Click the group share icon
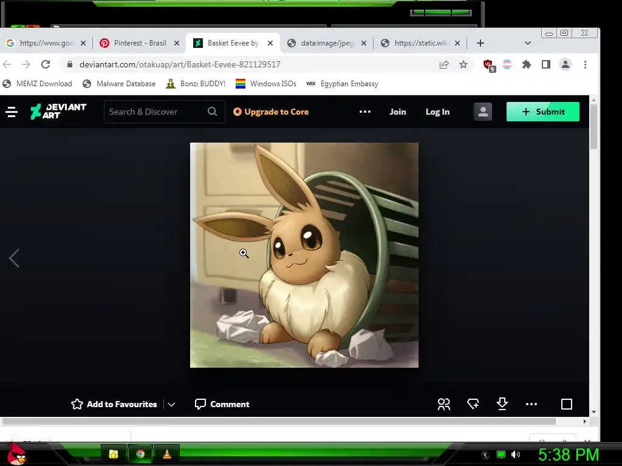Image resolution: width=622 pixels, height=466 pixels. click(444, 404)
